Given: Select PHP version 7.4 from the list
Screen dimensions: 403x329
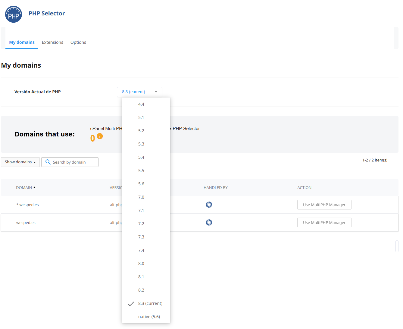Looking at the screenshot, I should (141, 250).
